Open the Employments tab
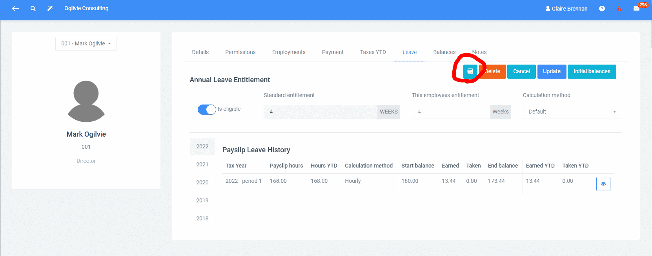 click(x=288, y=52)
